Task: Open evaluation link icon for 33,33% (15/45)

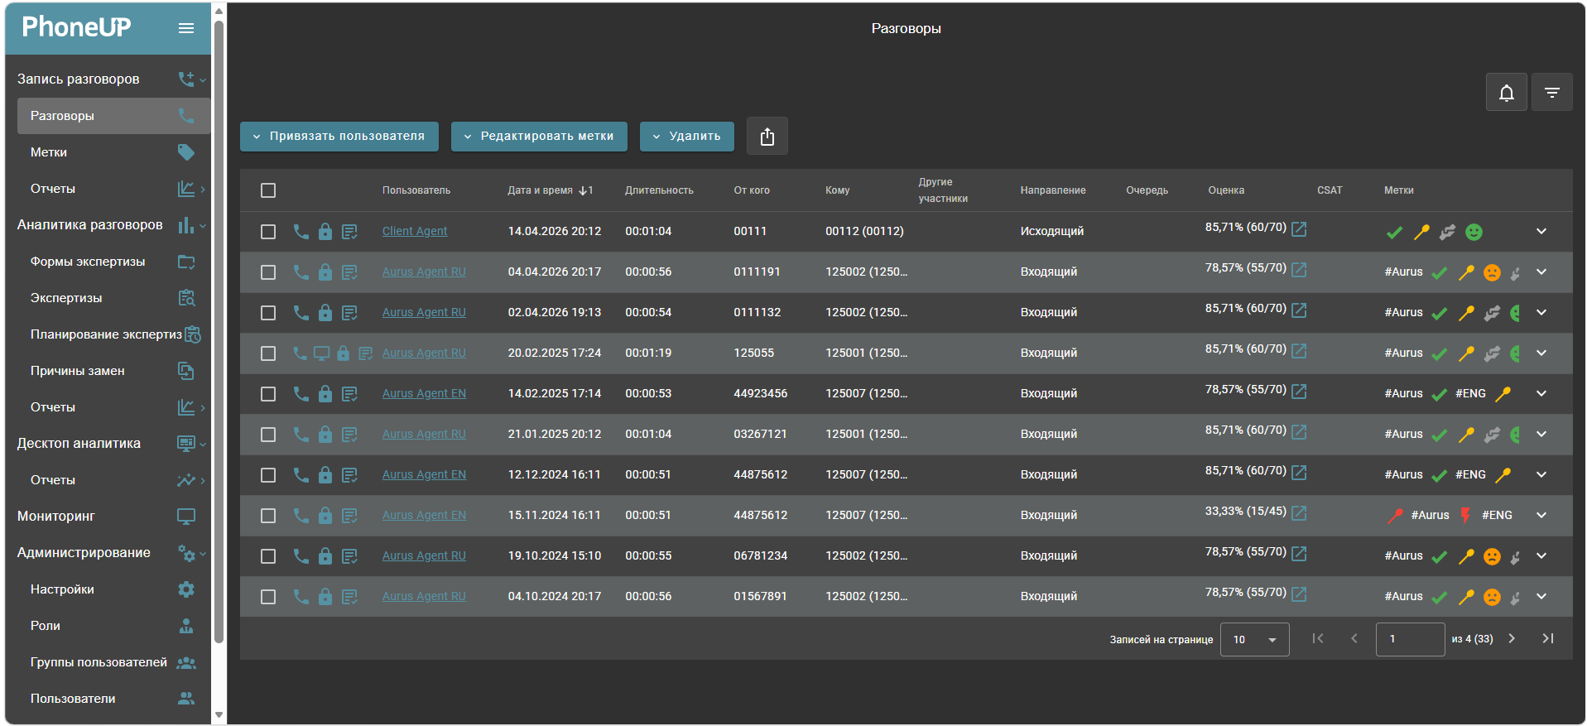Action: [1299, 512]
